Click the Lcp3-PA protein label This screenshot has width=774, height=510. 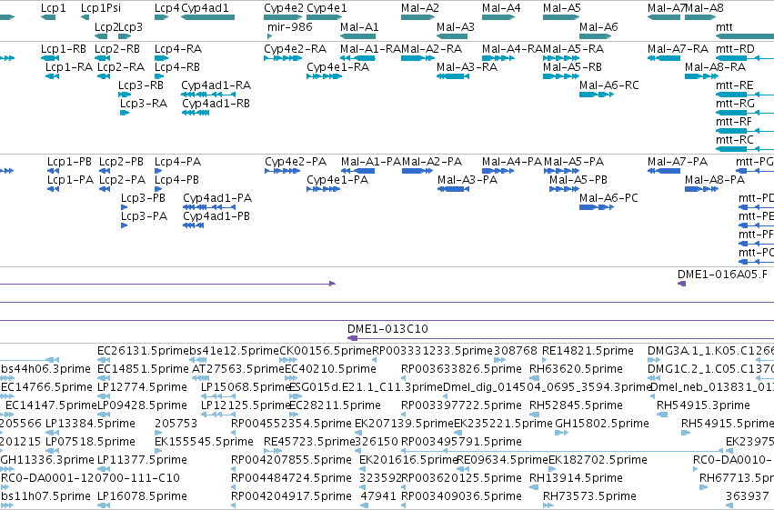[x=144, y=216]
